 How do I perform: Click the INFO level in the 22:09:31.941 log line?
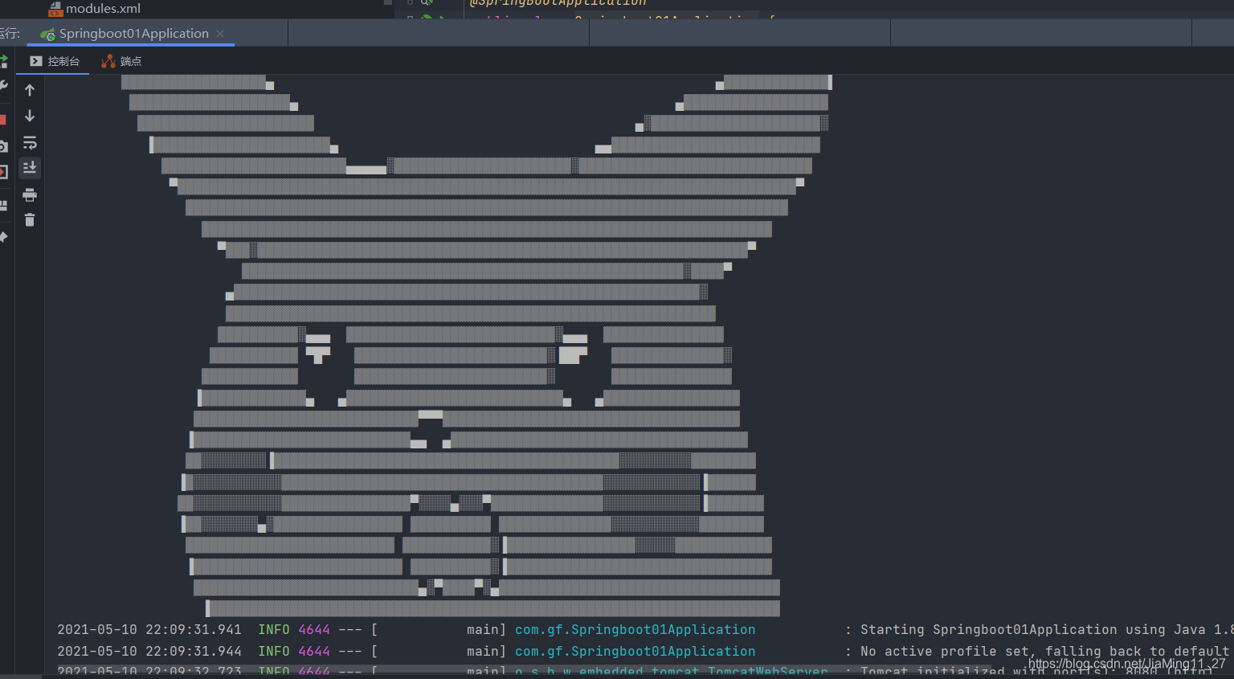pyautogui.click(x=274, y=630)
